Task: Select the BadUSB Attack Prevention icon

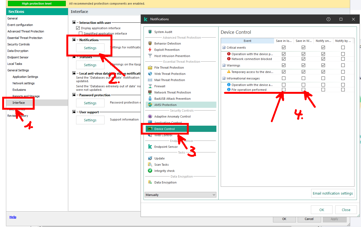Action: click(150, 99)
